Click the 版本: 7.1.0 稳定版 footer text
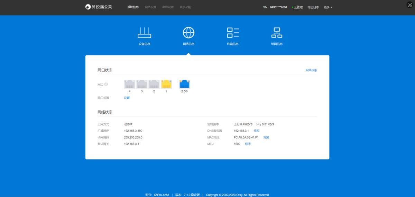Image resolution: width=415 pixels, height=197 pixels. click(x=187, y=195)
